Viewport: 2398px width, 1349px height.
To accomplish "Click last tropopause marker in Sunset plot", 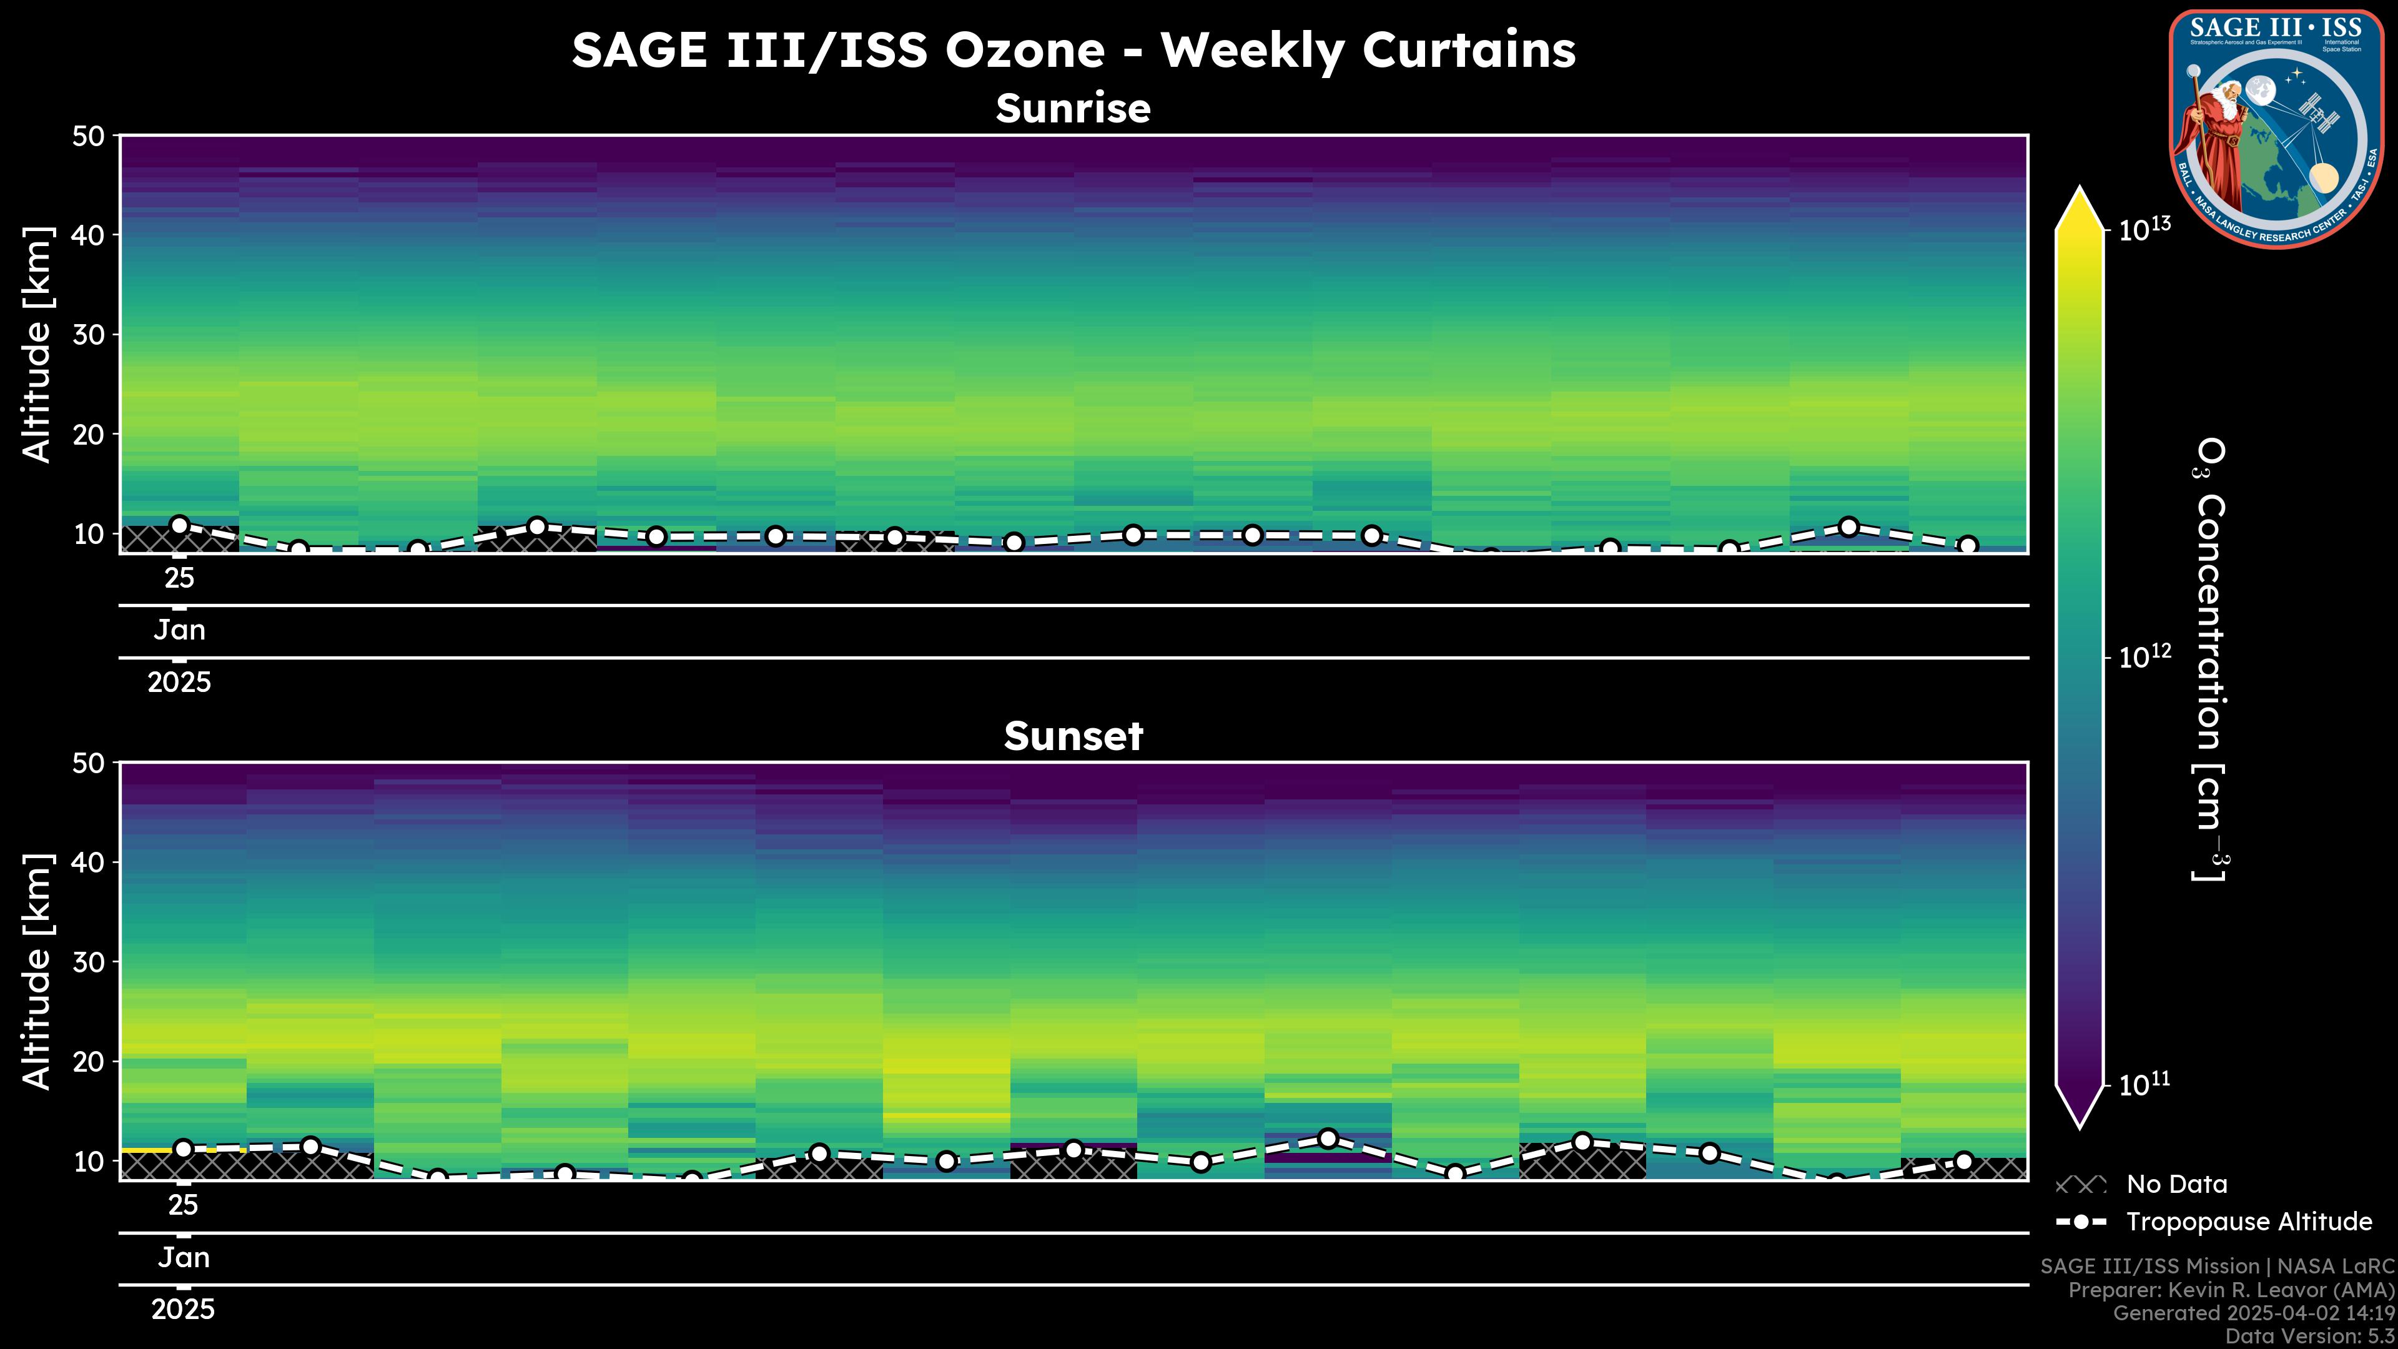I will click(x=1964, y=1161).
